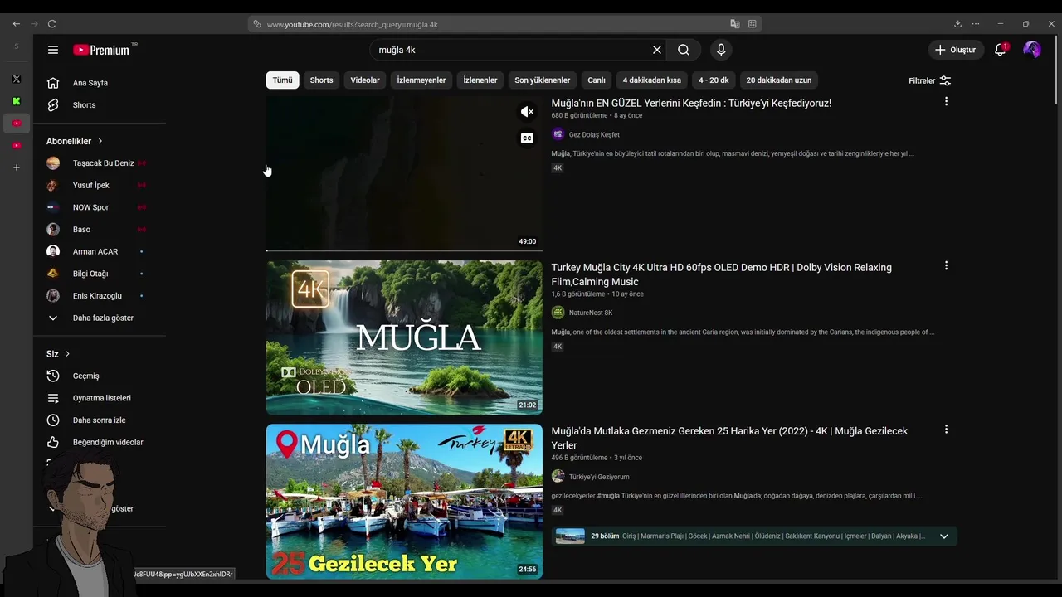Click the magnifier search button
1062x597 pixels.
coord(684,50)
